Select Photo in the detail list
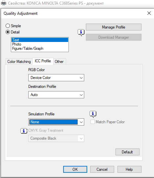This screenshot has width=154, height=178. 40,44
